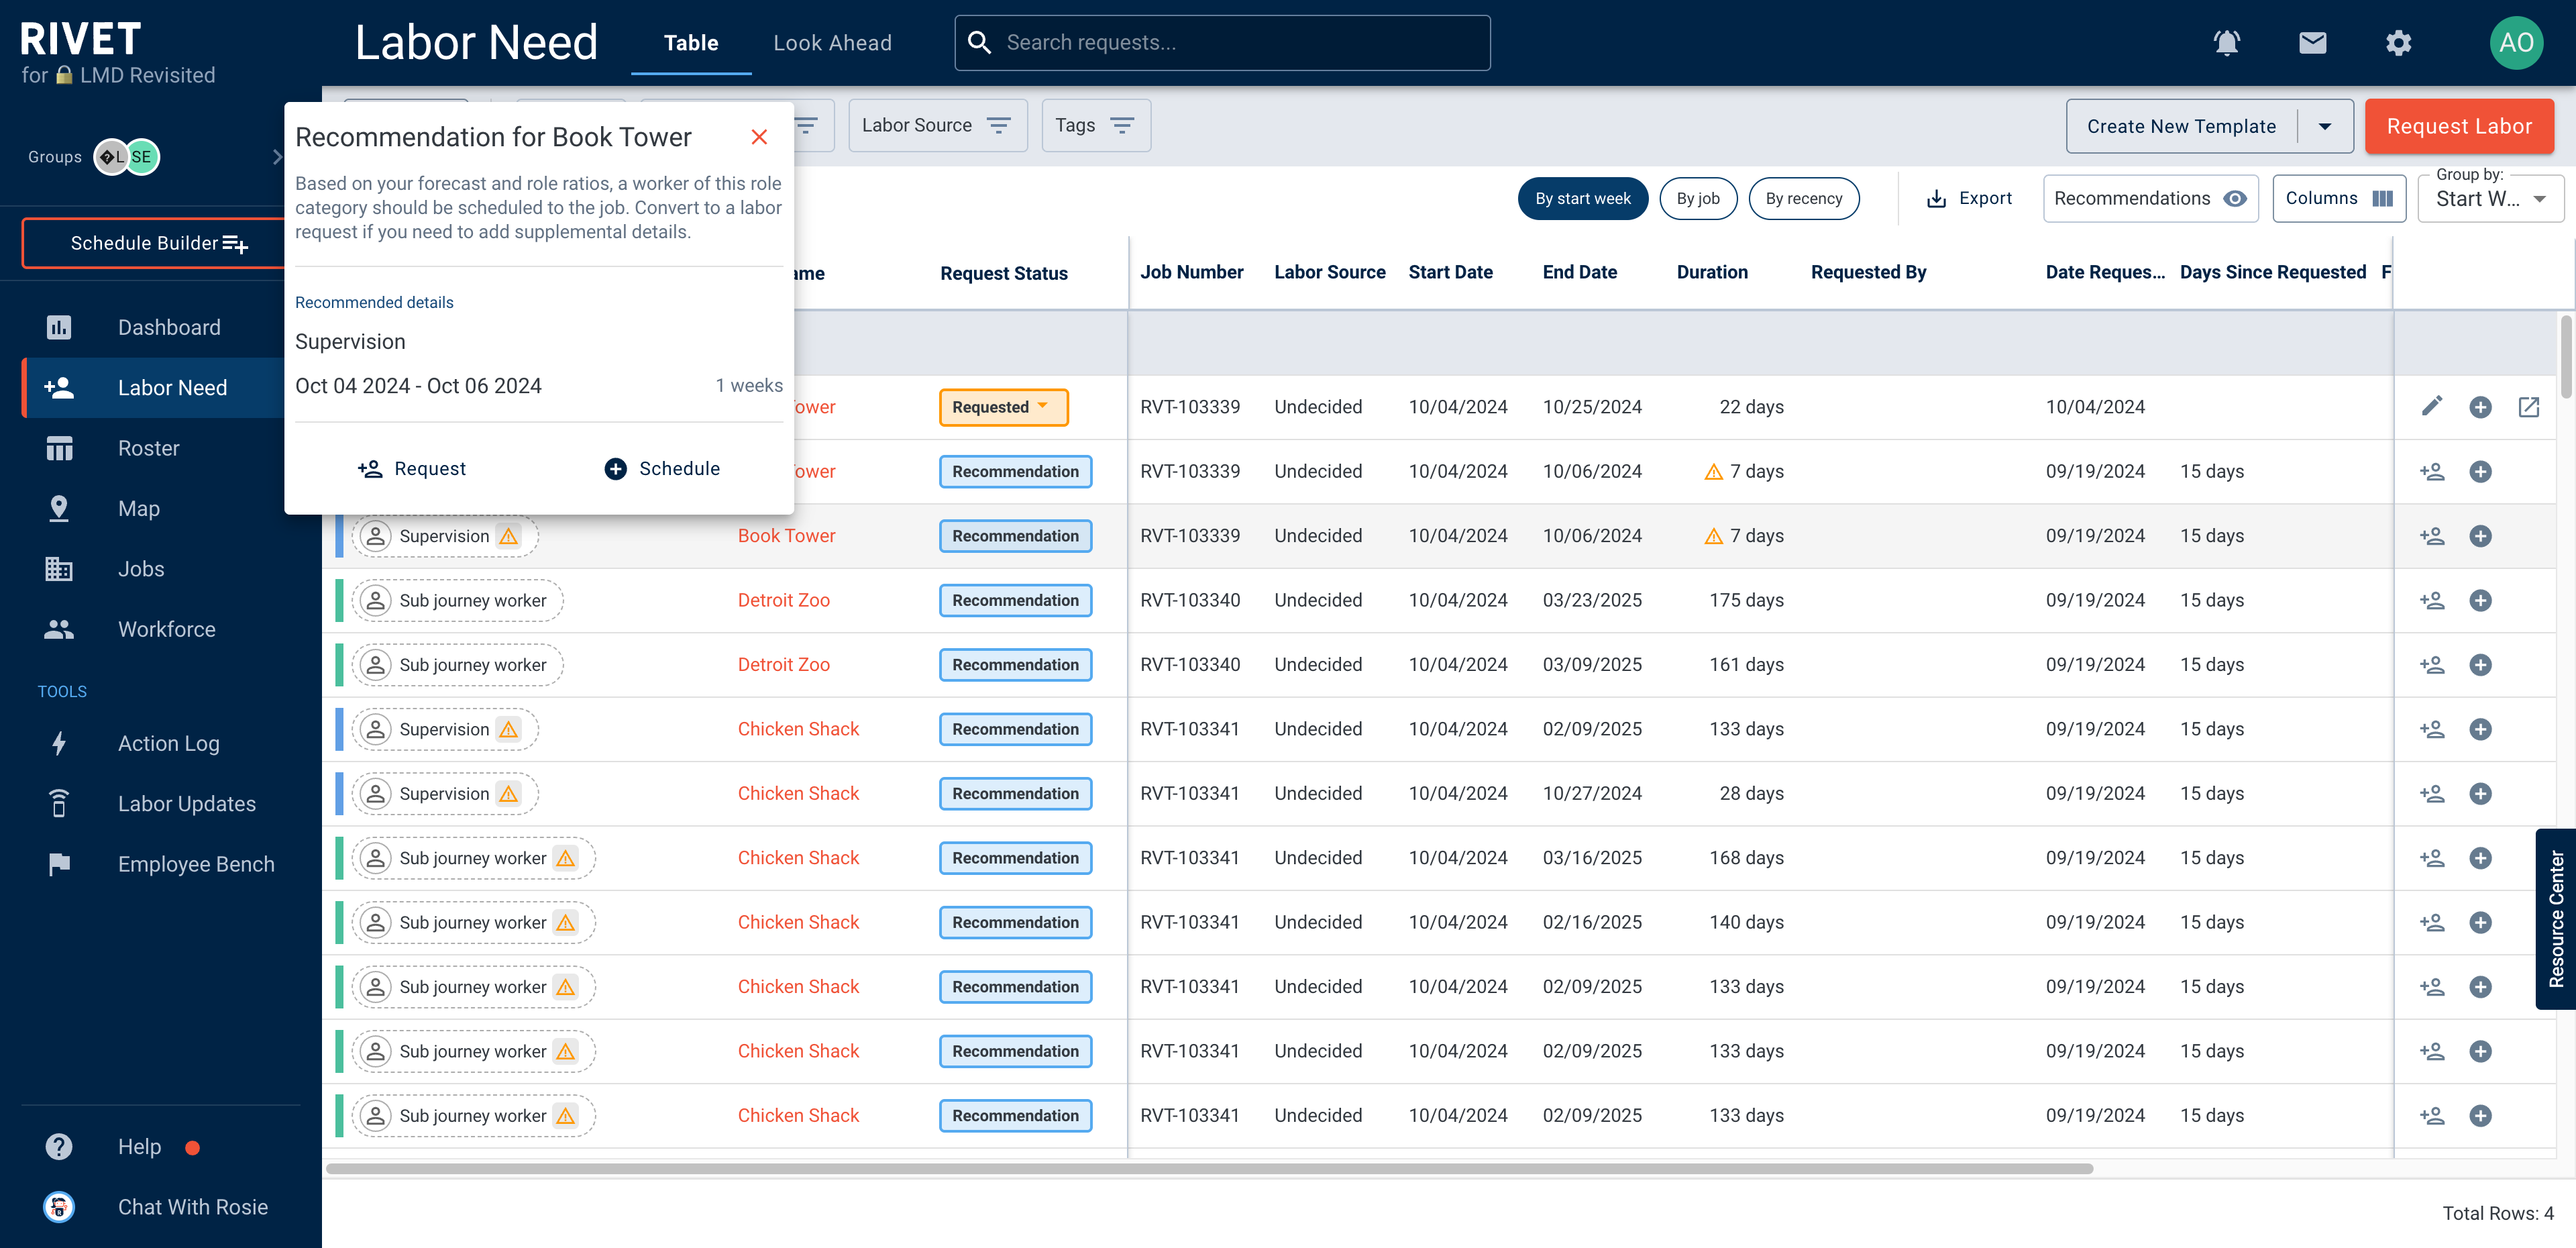Open the AO user avatar menu

[x=2515, y=43]
